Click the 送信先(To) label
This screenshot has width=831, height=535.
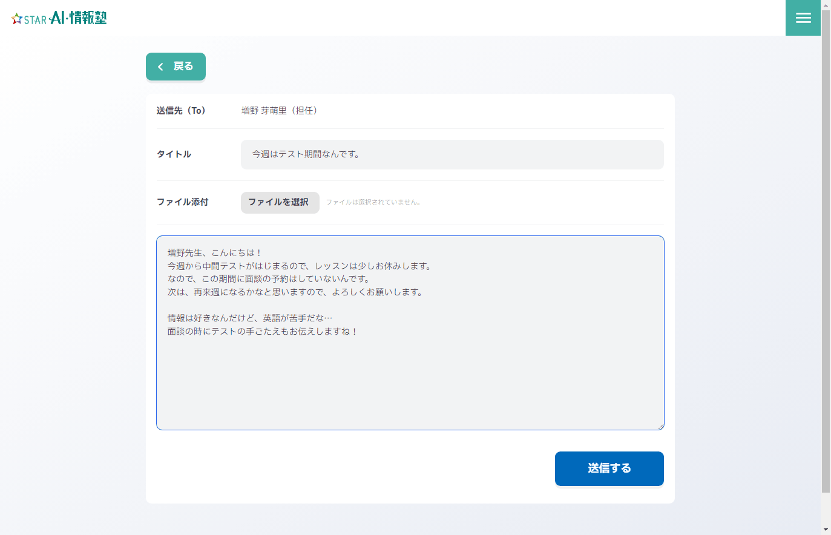(x=181, y=111)
